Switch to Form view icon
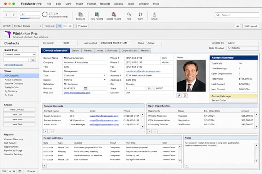 coord(59,26)
